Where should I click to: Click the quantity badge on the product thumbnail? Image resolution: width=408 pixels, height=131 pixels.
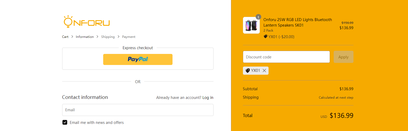(x=258, y=17)
